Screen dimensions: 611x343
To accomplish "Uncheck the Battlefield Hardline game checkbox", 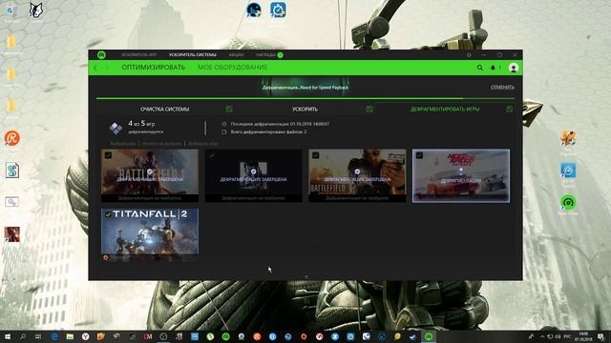I will pyautogui.click(x=316, y=155).
